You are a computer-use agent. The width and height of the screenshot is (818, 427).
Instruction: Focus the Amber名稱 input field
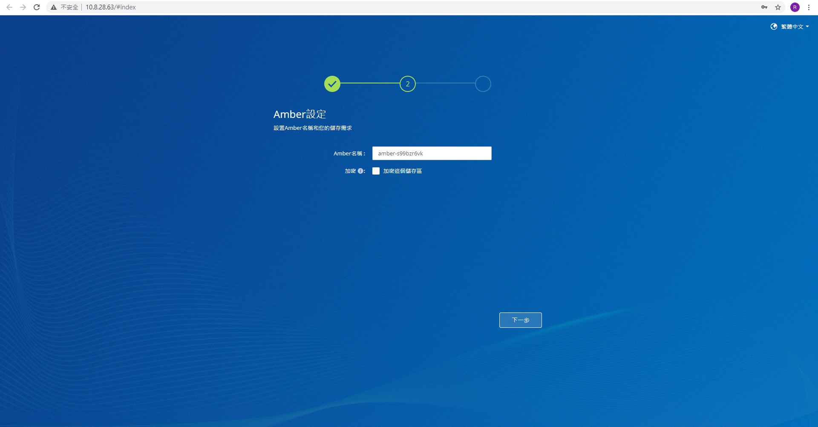point(432,153)
